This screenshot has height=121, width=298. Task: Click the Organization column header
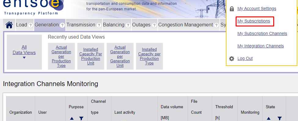pyautogui.click(x=20, y=112)
